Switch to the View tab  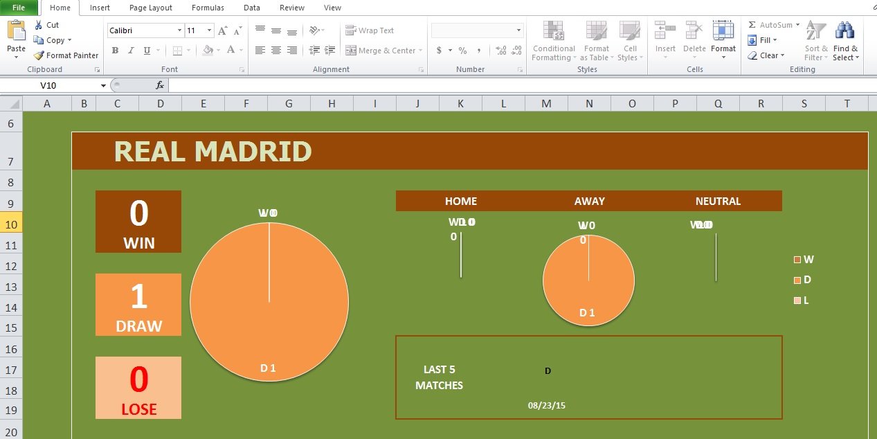point(332,8)
